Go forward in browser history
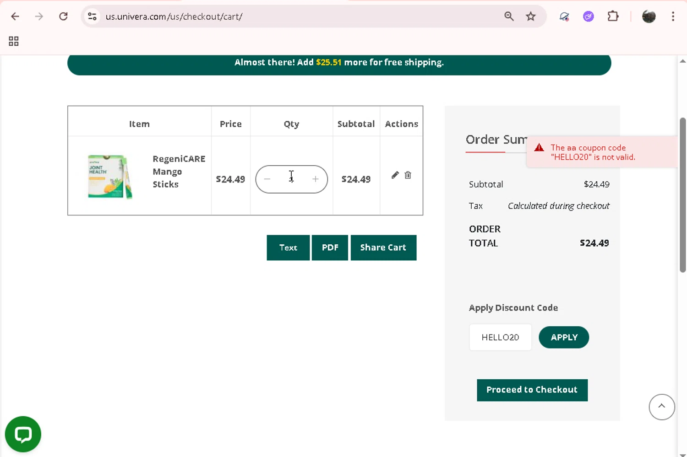 [39, 16]
